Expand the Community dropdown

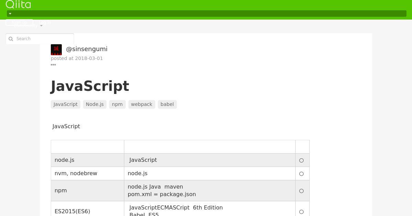coord(28,26)
